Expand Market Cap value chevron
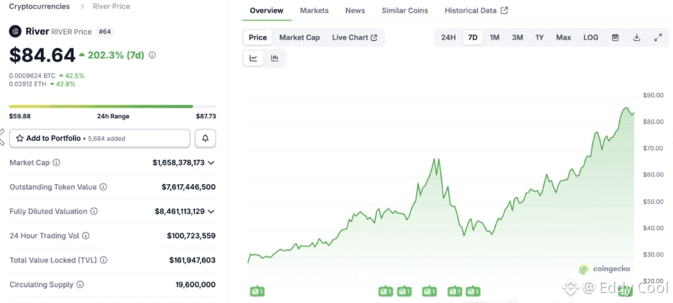The image size is (673, 303). pos(211,163)
